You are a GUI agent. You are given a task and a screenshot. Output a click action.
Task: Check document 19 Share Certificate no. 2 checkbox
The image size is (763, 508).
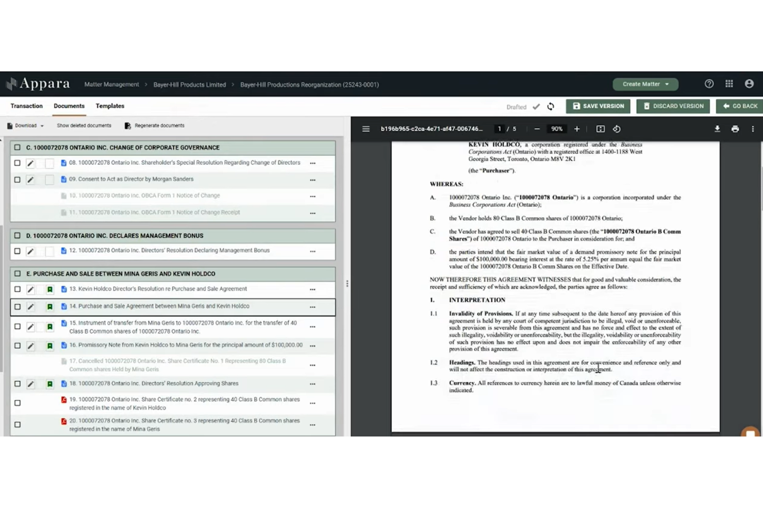coord(17,403)
